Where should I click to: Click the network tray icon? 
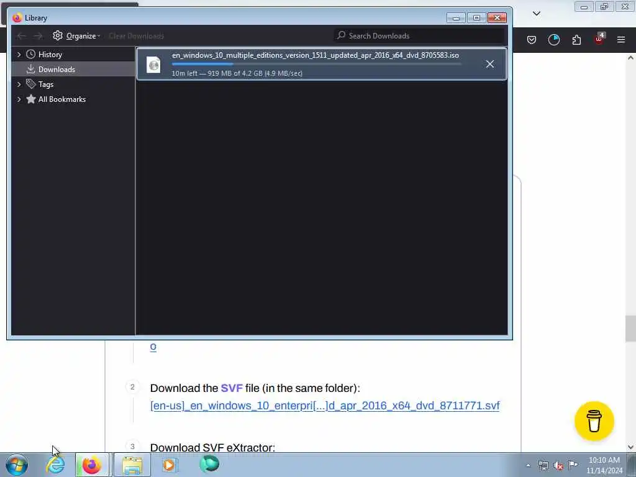point(543,465)
